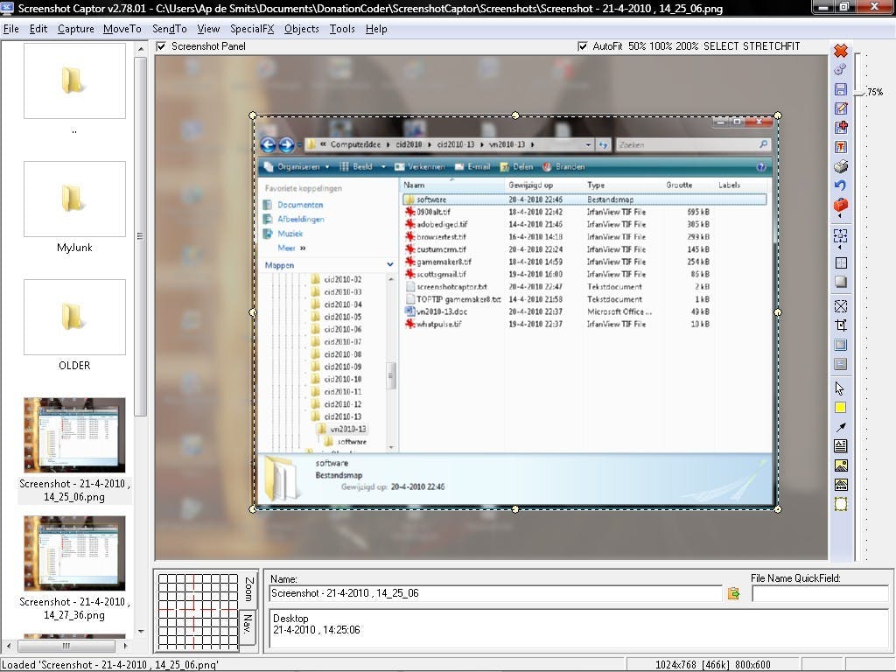Click into the Name text field

tap(495, 594)
